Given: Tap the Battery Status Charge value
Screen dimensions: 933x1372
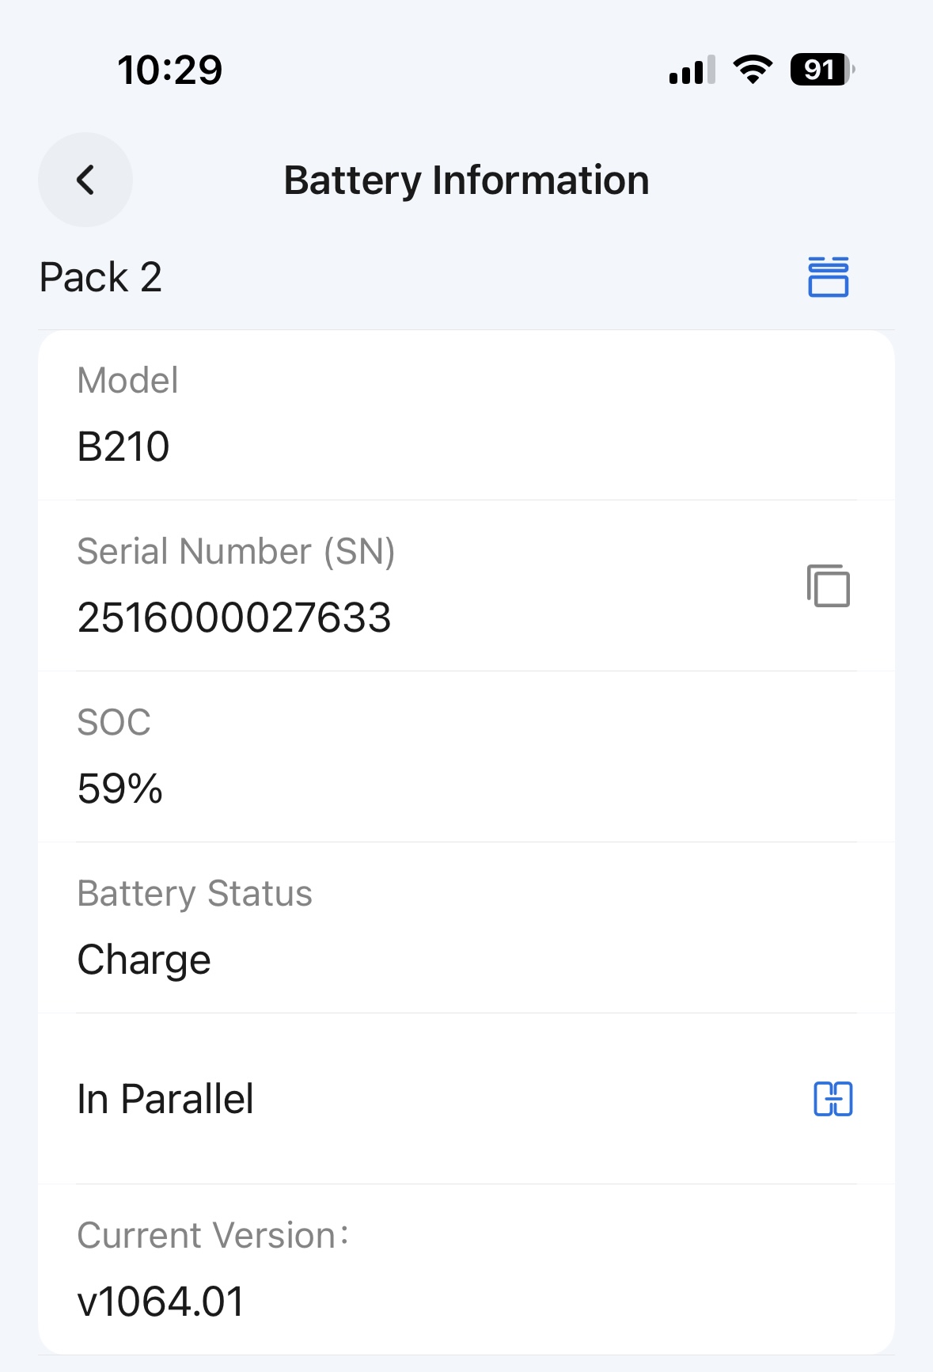Looking at the screenshot, I should coord(144,960).
